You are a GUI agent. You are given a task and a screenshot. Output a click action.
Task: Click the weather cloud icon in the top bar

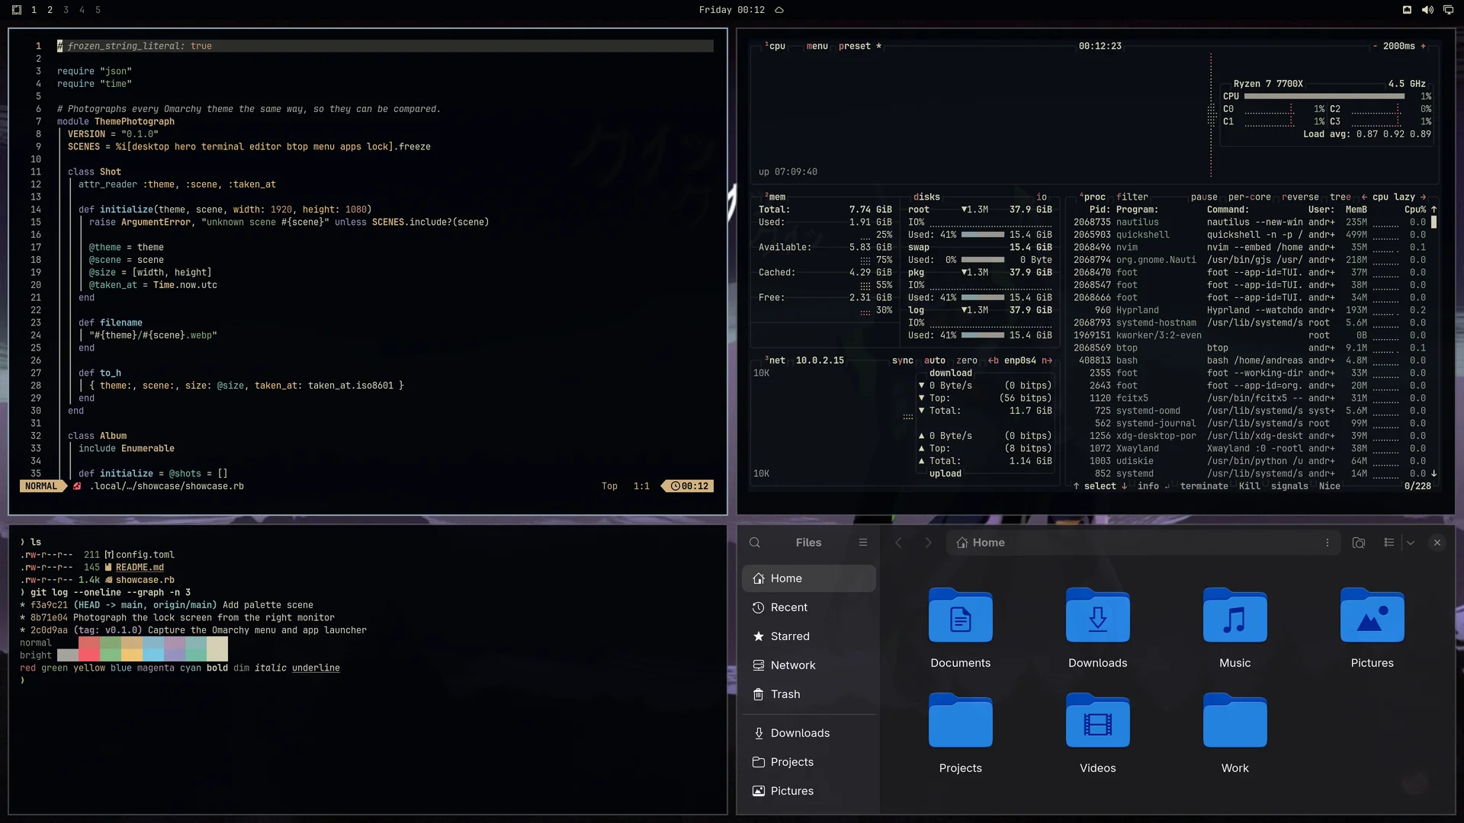pos(779,10)
